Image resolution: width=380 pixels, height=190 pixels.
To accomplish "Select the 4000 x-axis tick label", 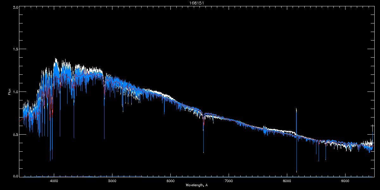I will click(54, 181).
